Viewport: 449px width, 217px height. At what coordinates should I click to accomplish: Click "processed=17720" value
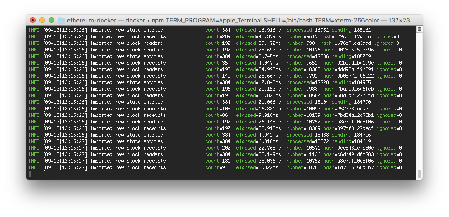click(x=308, y=83)
